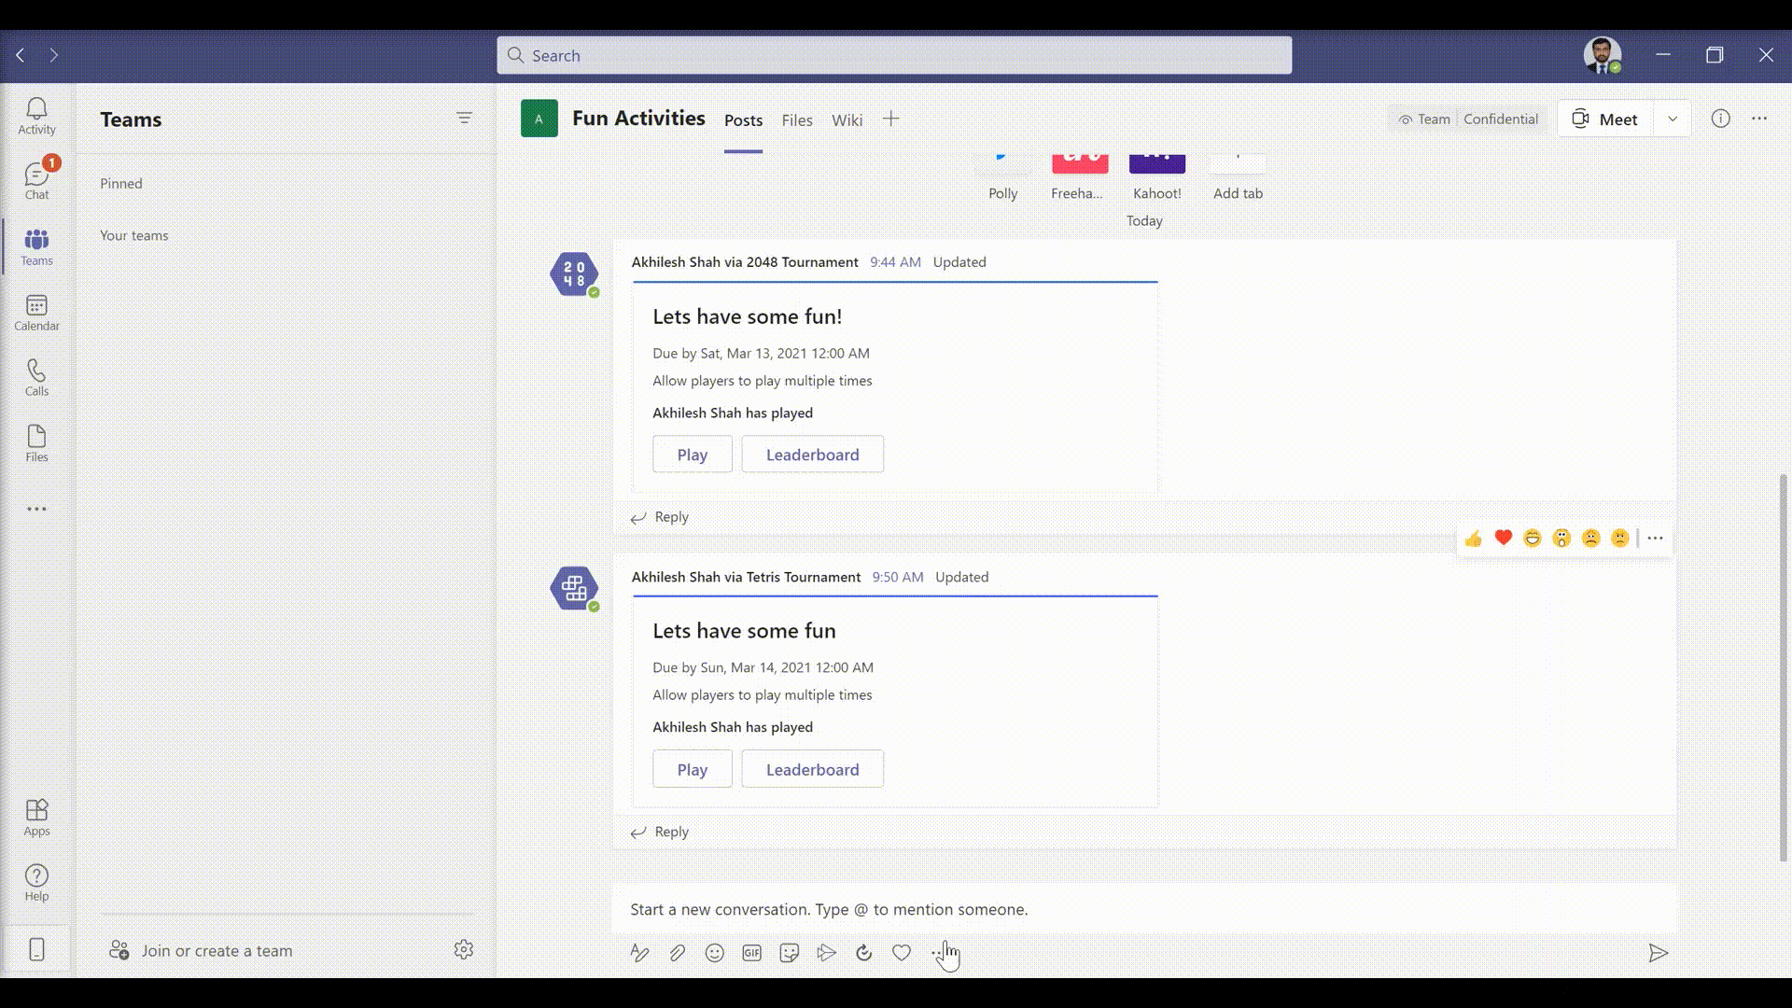1792x1008 pixels.
Task: Open more message options next to reactions
Action: pyautogui.click(x=1655, y=539)
